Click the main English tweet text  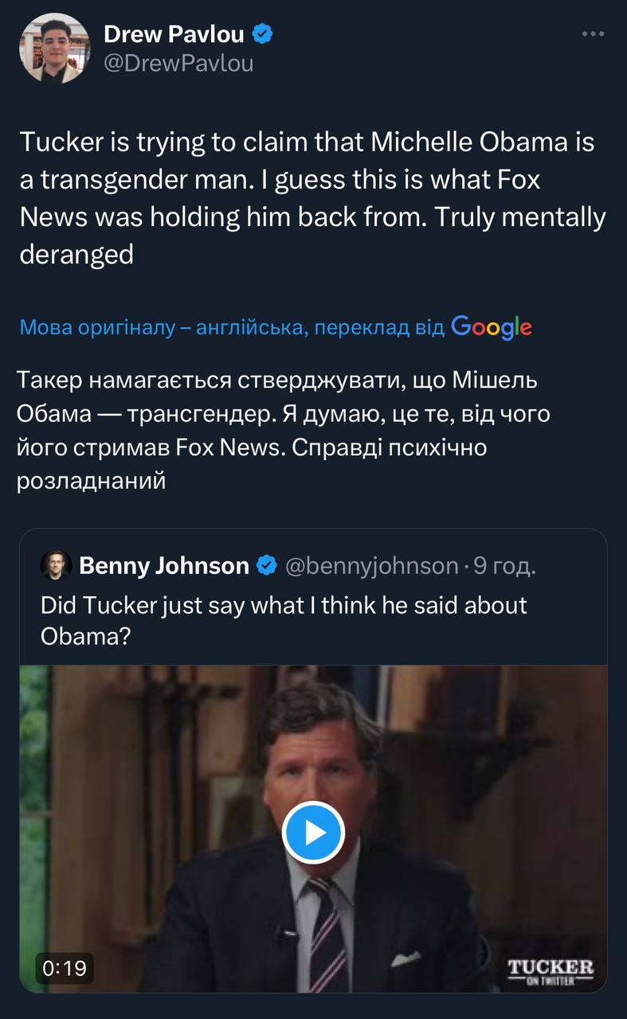(x=312, y=198)
